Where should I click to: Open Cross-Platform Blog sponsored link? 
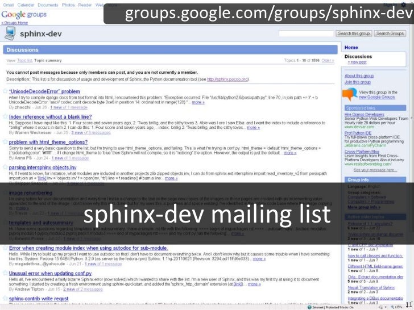[x=362, y=152]
